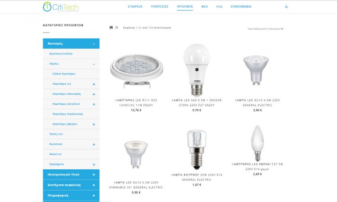Open the search magnifier icon
Screen dimensions: 337x202
[x=286, y=7]
